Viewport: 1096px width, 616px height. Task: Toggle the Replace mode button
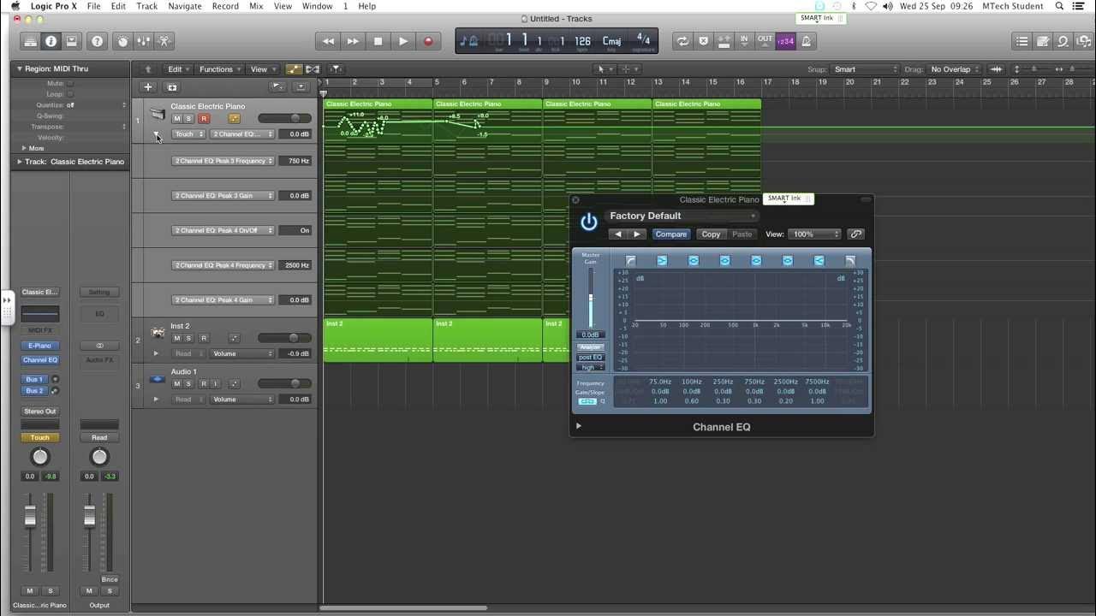tap(704, 41)
